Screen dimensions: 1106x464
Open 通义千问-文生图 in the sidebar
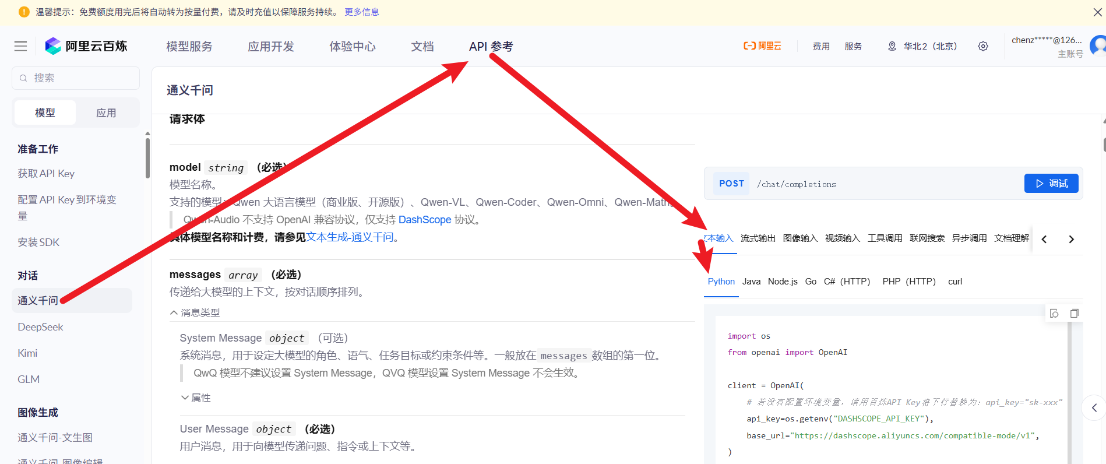tap(55, 438)
